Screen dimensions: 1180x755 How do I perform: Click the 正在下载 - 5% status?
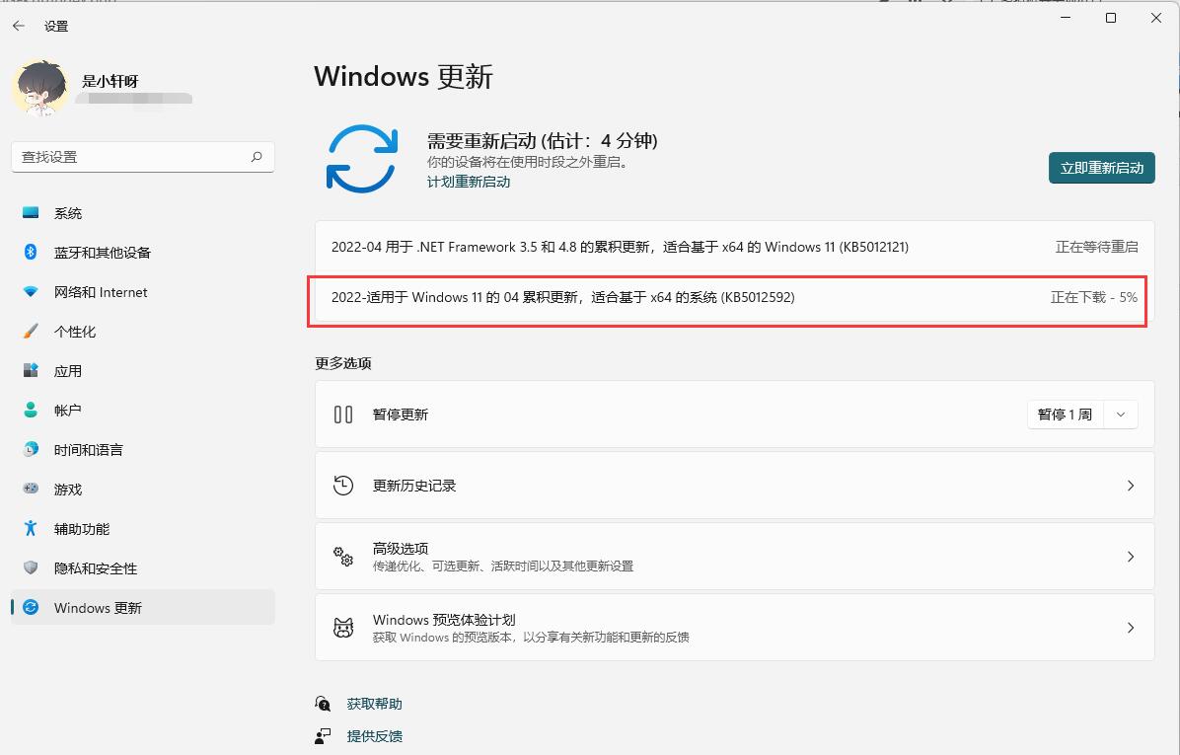[x=1094, y=297]
